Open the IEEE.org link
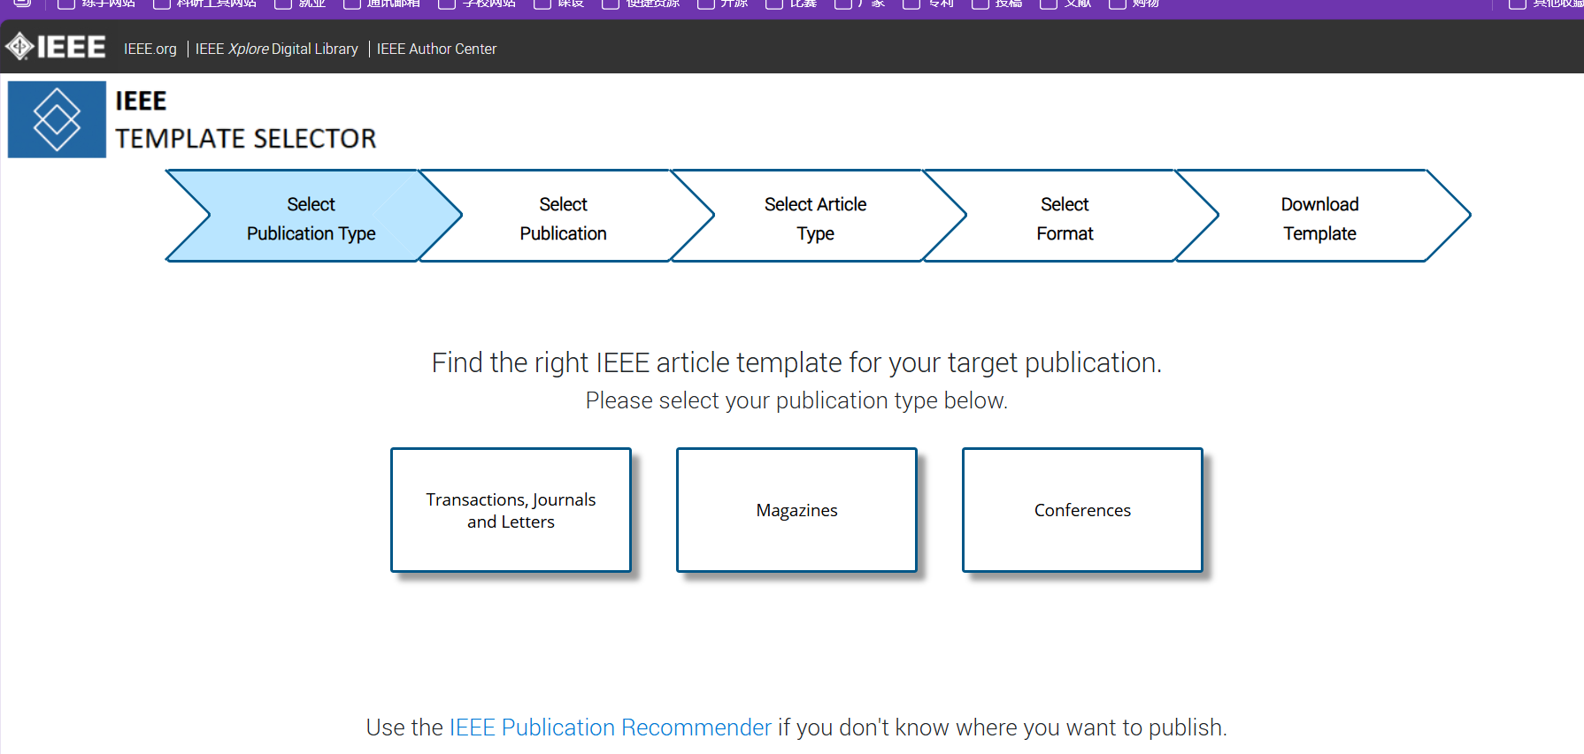This screenshot has width=1584, height=754. coord(150,49)
